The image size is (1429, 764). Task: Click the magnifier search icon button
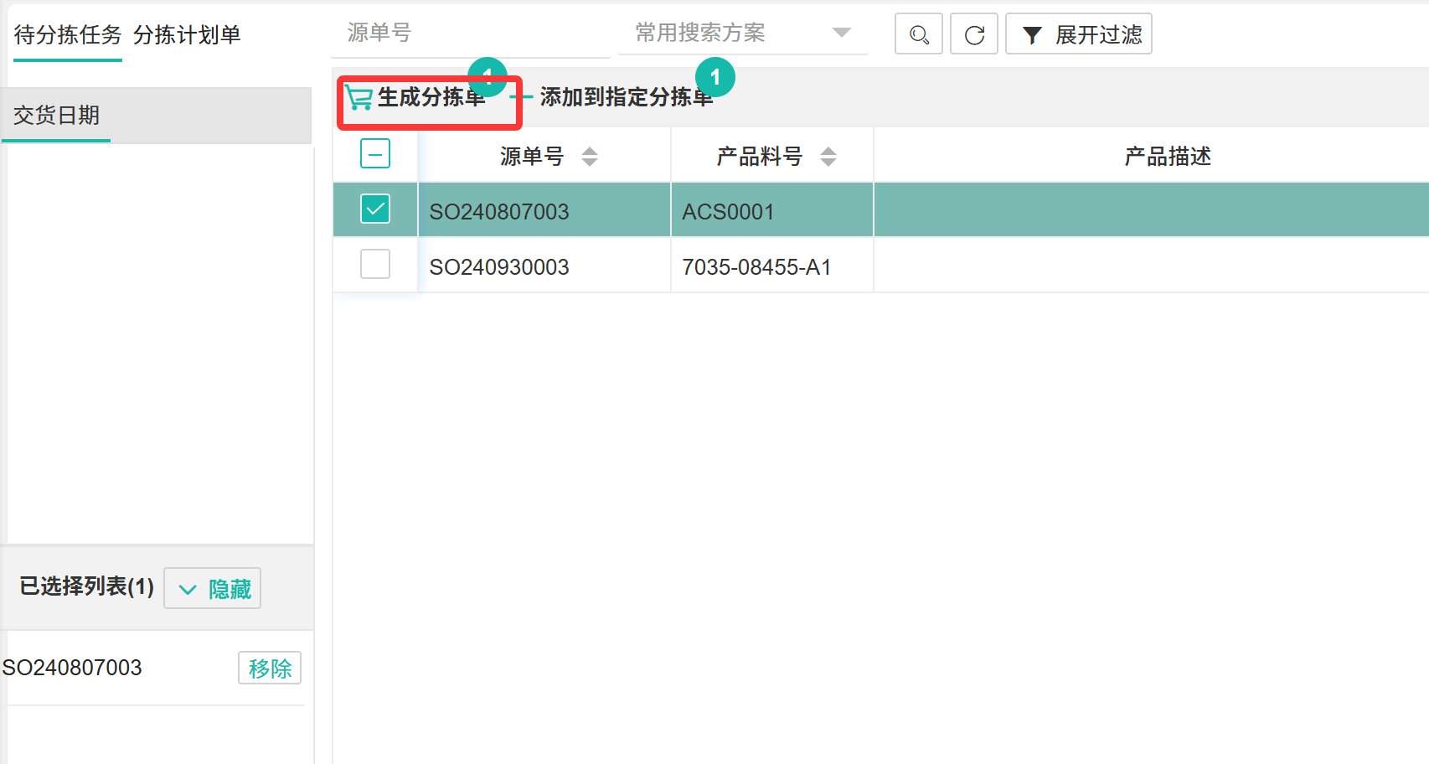coord(918,34)
